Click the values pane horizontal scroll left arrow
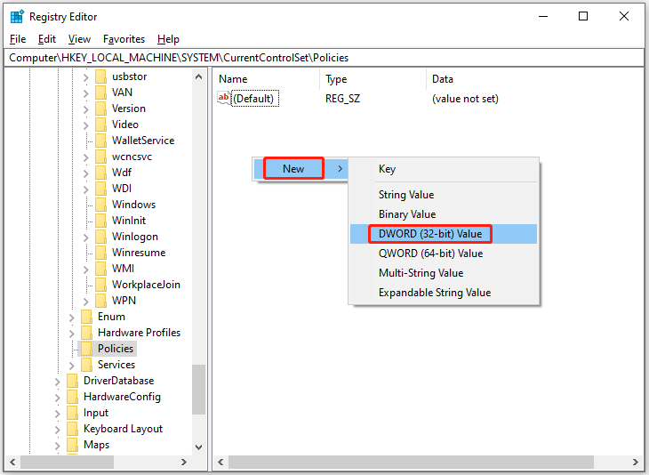The image size is (649, 475). point(220,462)
